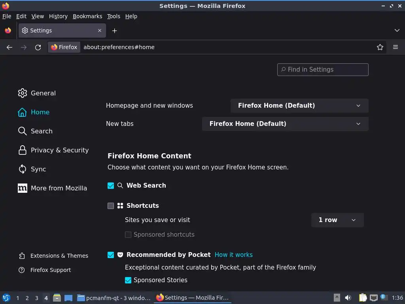
Task: Click the Sites you save or visit text
Action: point(157,220)
